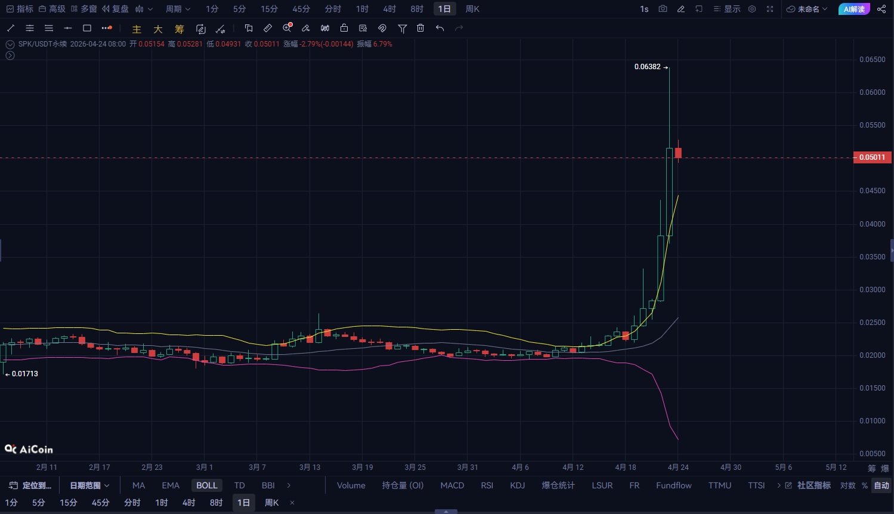Toggle 自动 auto scale
The height and width of the screenshot is (514, 894).
coord(881,485)
